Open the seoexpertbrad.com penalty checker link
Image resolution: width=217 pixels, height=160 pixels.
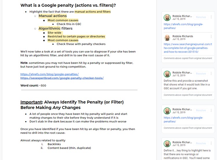[62, 78]
